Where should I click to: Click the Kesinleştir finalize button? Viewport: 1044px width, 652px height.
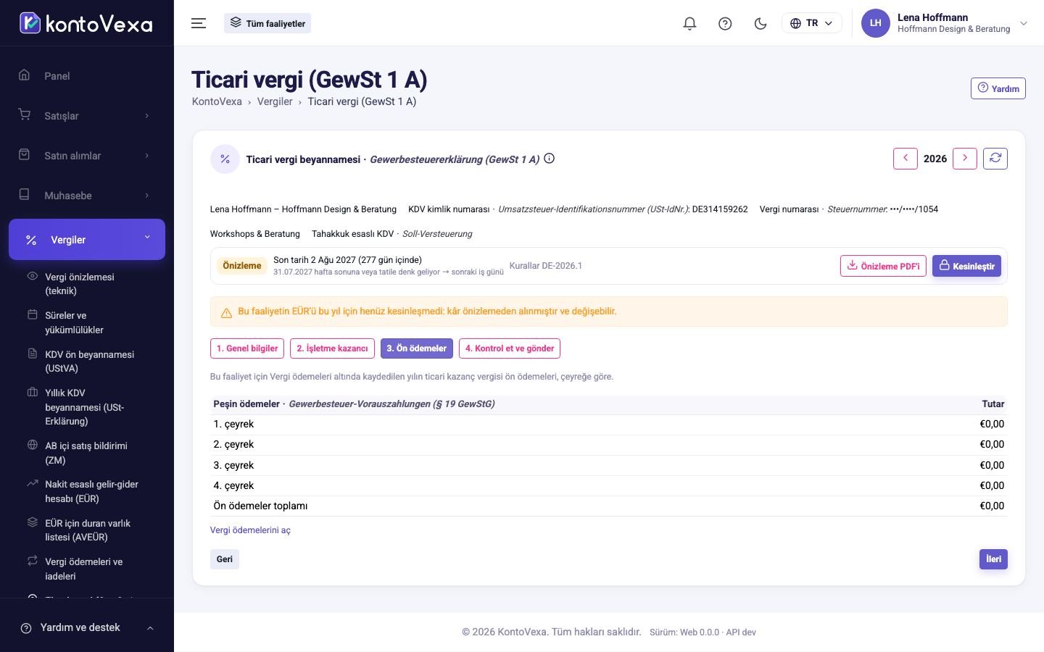point(966,266)
